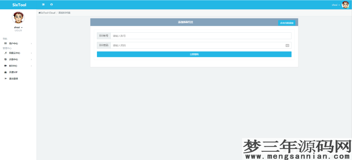Expand the sheai dropdown under the sidebar avatar
Screen dimensions: 352x160
pyautogui.click(x=18, y=27)
